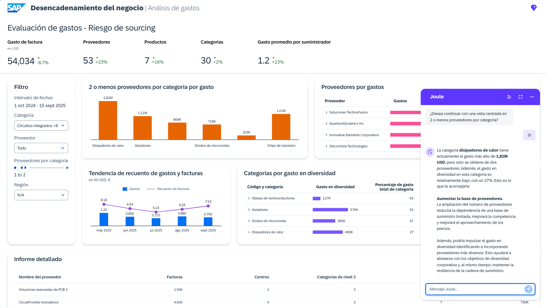This screenshot has width=546, height=308.
Task: Click the Aisladores 576K diversity bar
Action: pos(330,210)
